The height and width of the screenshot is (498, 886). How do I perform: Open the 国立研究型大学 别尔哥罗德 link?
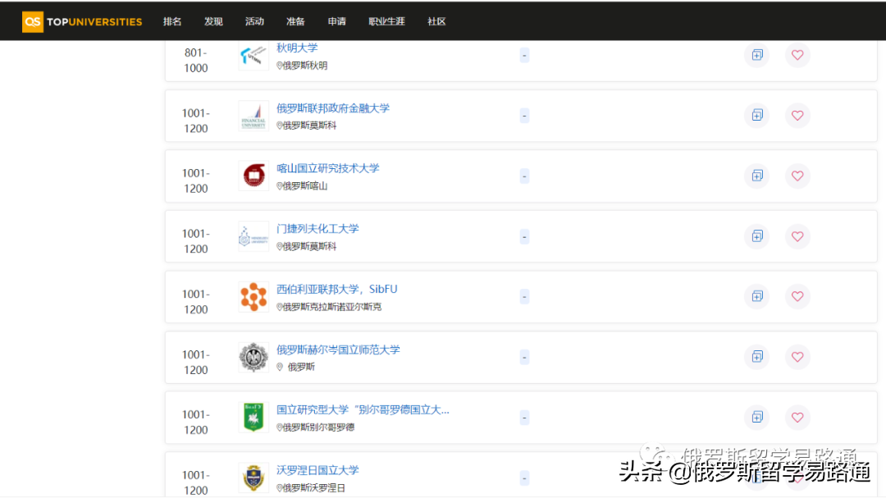[363, 410]
